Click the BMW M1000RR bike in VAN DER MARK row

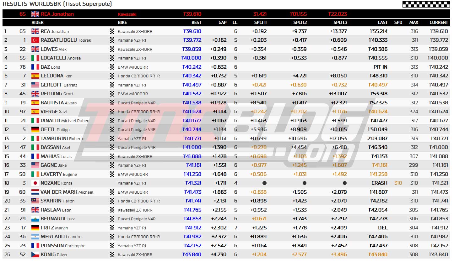pyautogui.click(x=133, y=192)
